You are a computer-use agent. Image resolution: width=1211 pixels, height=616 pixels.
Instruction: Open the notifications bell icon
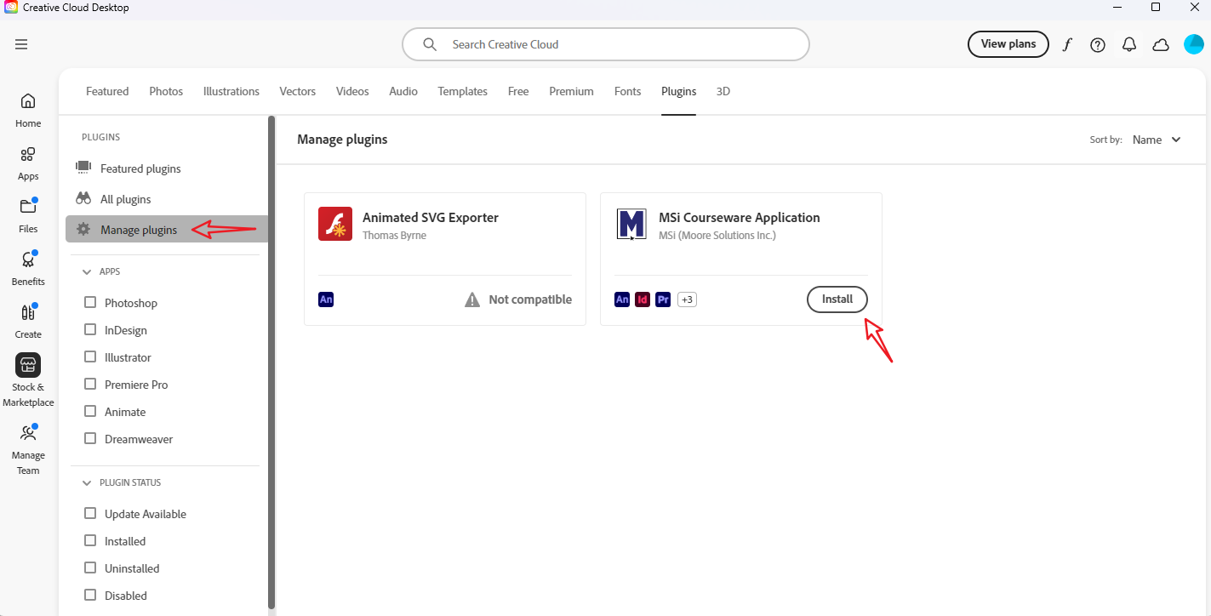pyautogui.click(x=1129, y=44)
